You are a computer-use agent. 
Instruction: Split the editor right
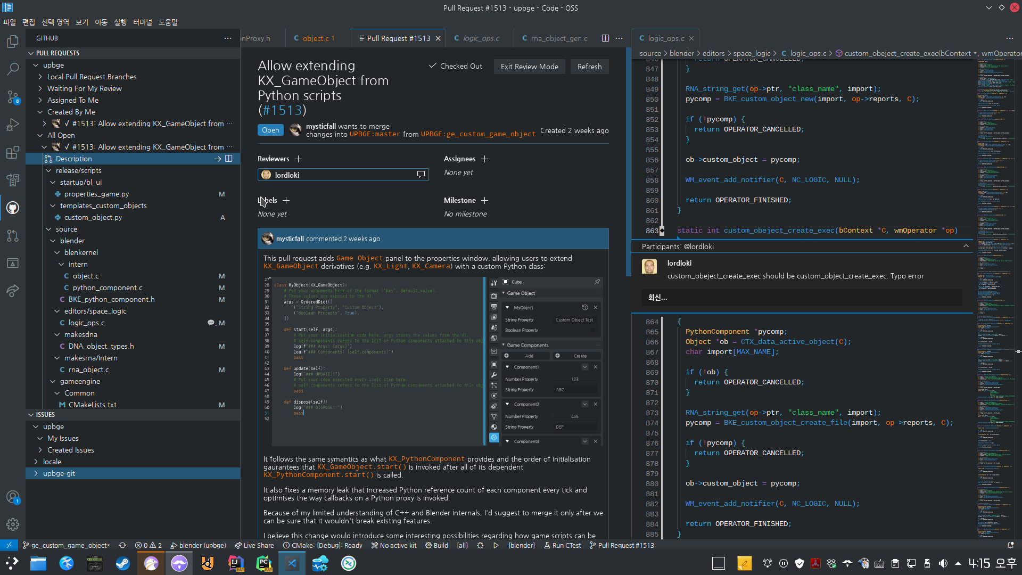tap(605, 38)
